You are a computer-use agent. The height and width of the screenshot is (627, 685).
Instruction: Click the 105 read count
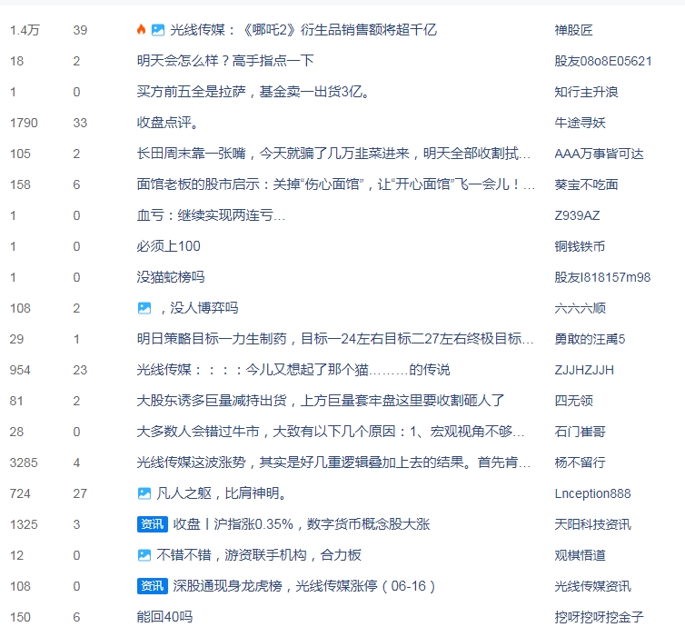pos(20,154)
